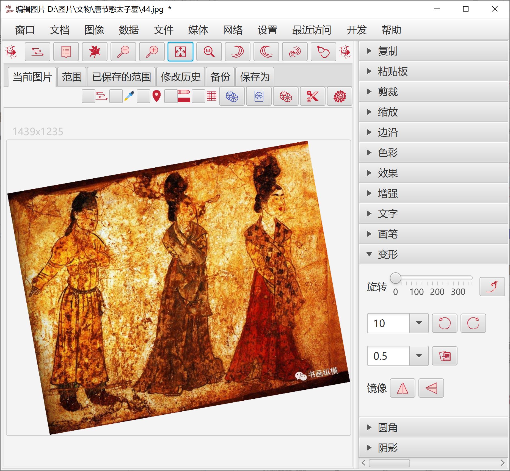510x471 pixels.
Task: Switch to the 备份 tab
Action: pyautogui.click(x=220, y=77)
